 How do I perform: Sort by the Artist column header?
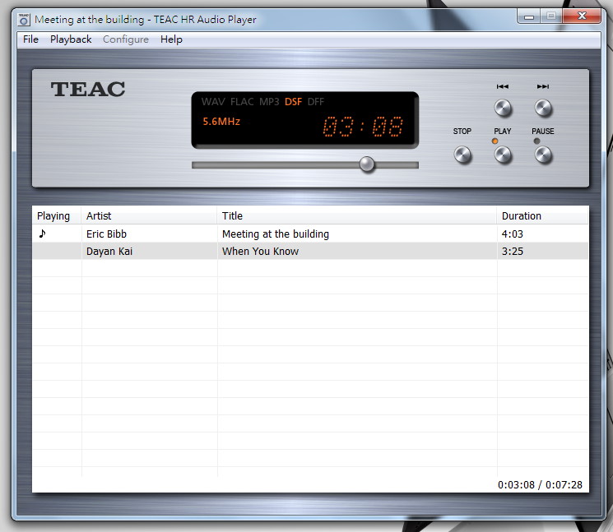tap(149, 215)
